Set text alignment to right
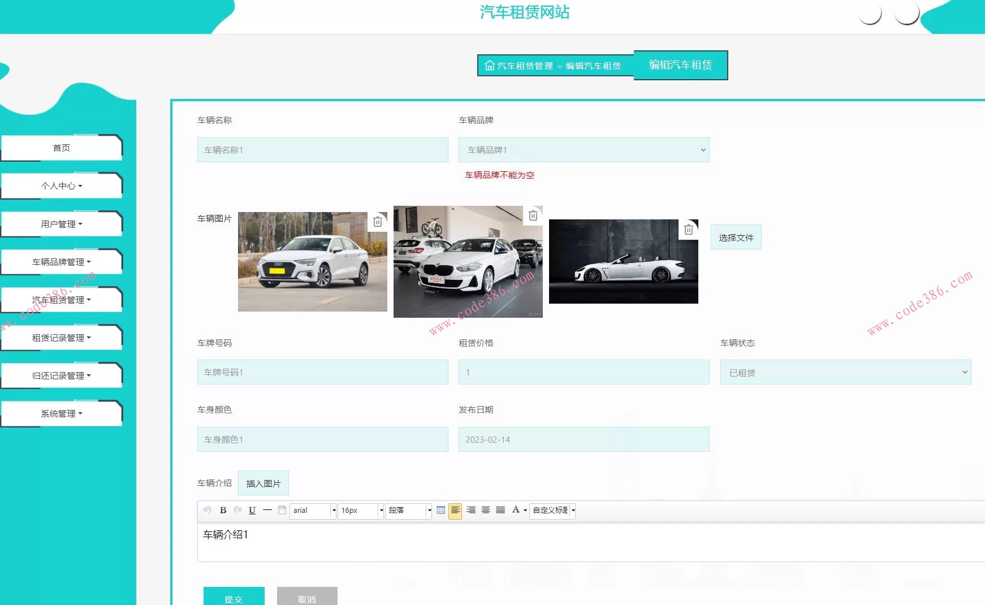This screenshot has width=985, height=605. pos(471,510)
